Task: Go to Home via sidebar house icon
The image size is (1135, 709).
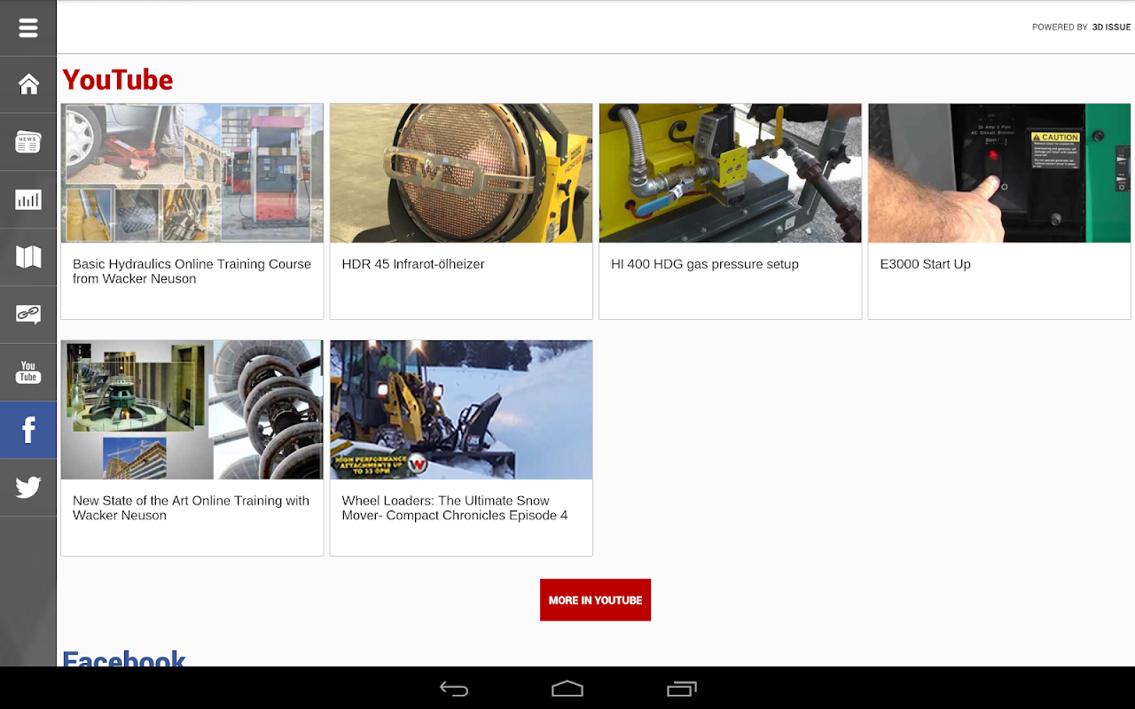Action: point(28,84)
